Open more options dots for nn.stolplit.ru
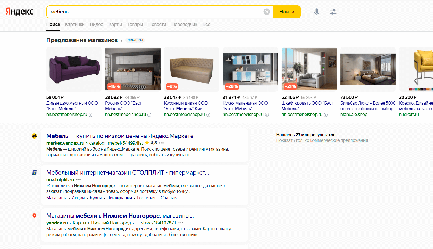 [x=78, y=180]
